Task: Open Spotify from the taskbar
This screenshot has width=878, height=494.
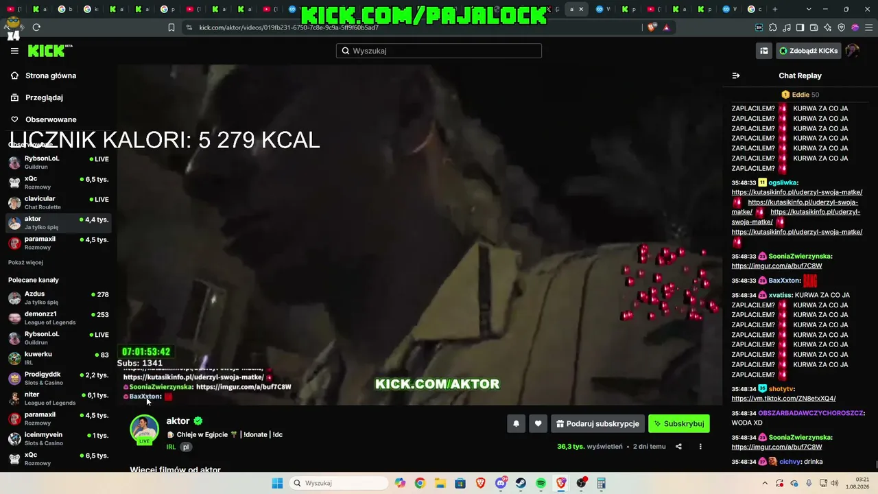Action: coord(541,483)
